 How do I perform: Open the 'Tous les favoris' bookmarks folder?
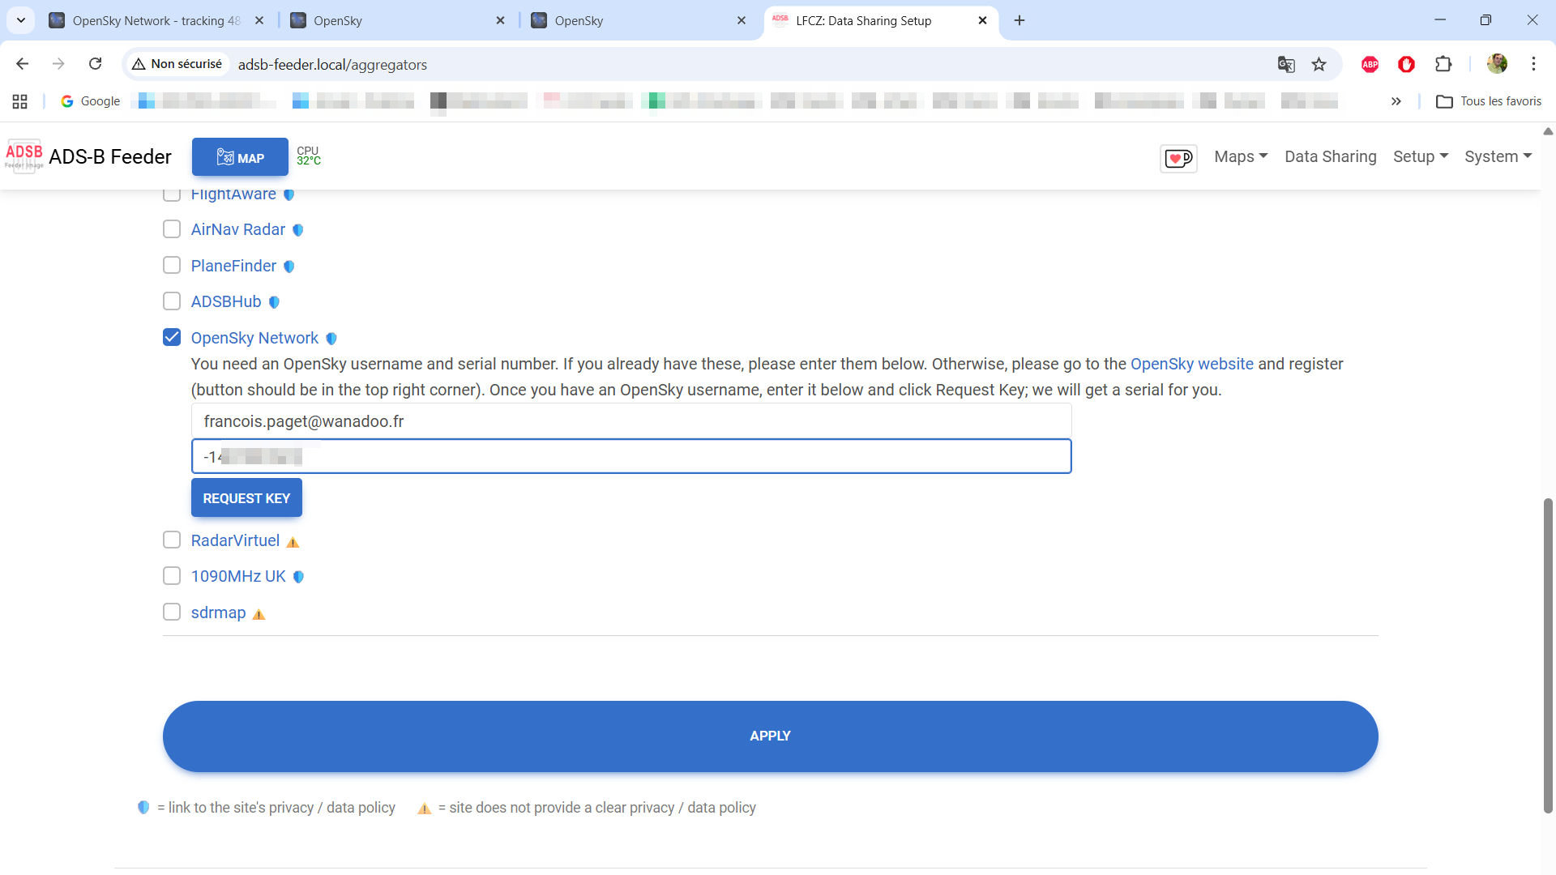click(1489, 101)
